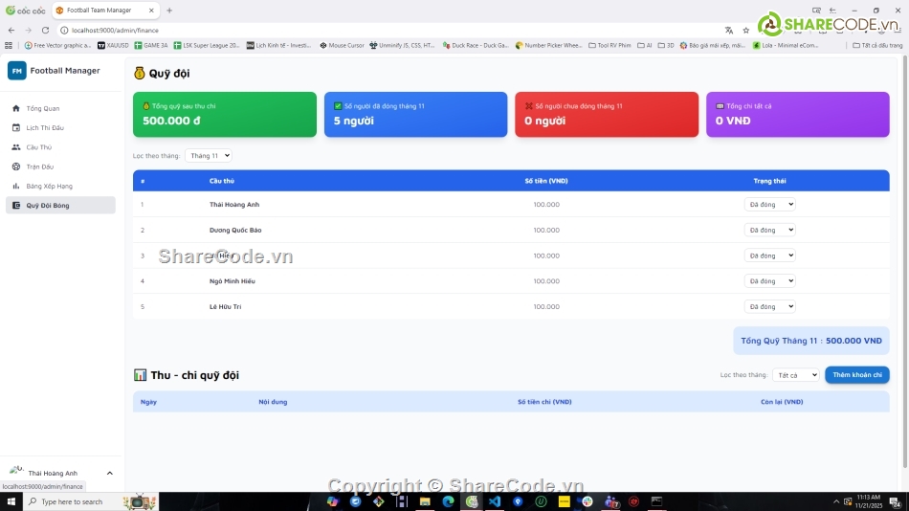Click the Còn lại (VNĐ) column header

pyautogui.click(x=782, y=402)
